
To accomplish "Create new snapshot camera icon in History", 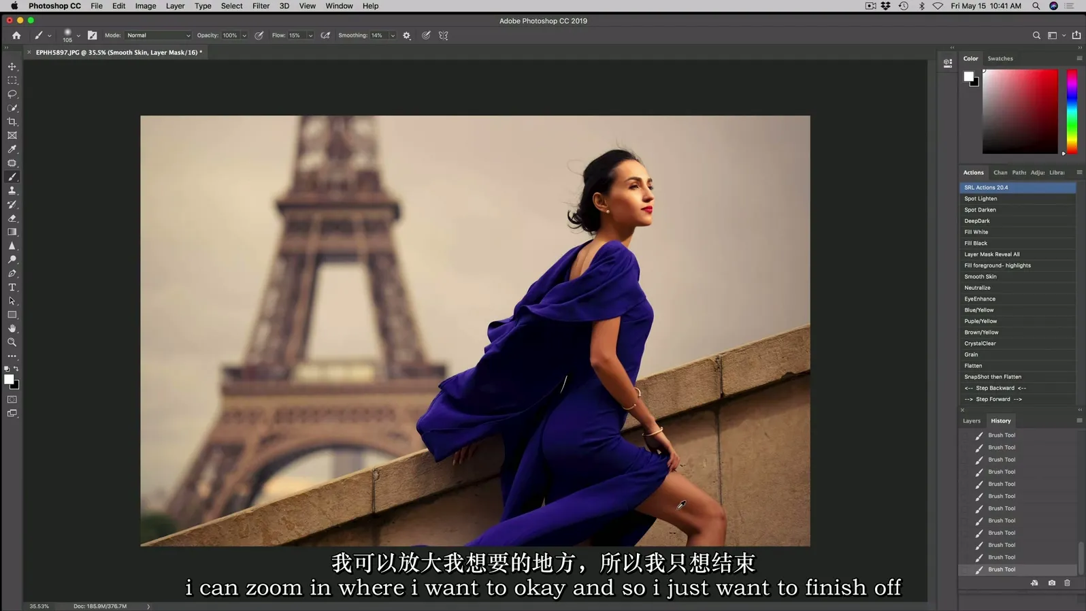I will pyautogui.click(x=1051, y=583).
